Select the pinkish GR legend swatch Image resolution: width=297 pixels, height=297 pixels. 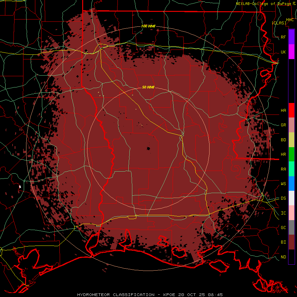point(291,125)
